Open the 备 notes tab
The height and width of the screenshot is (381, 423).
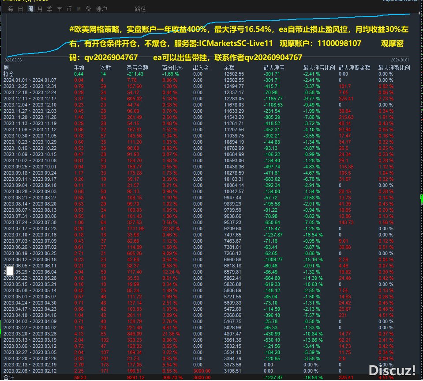(88, 9)
